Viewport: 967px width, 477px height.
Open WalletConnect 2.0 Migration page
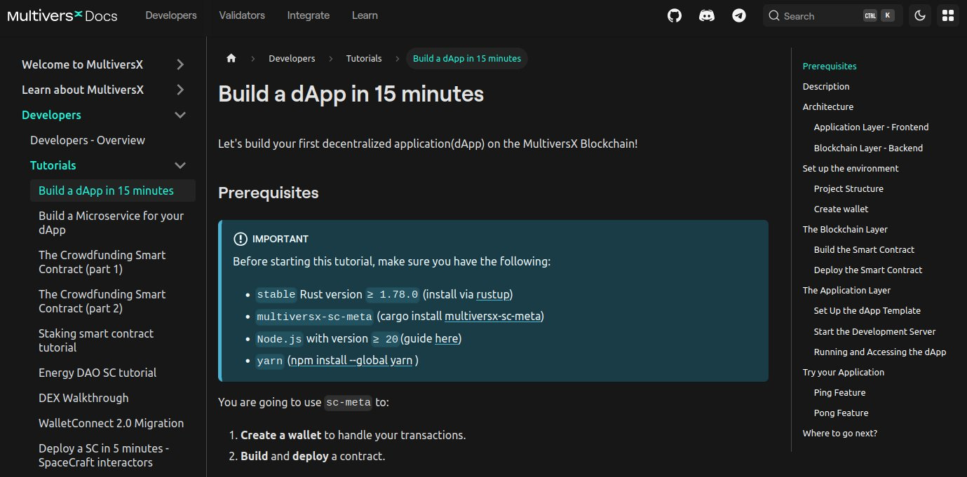pos(112,423)
